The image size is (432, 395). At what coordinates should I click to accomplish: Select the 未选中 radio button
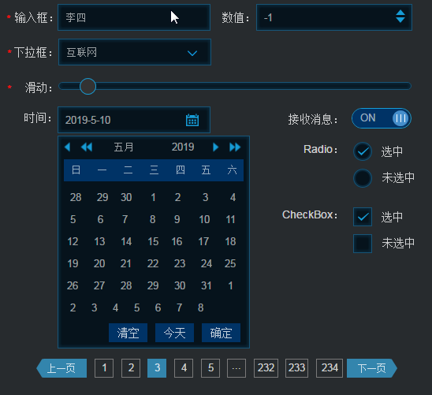point(363,178)
